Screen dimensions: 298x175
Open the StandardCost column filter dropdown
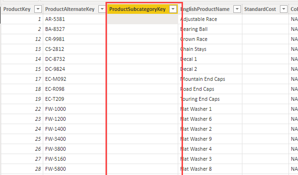click(x=284, y=9)
